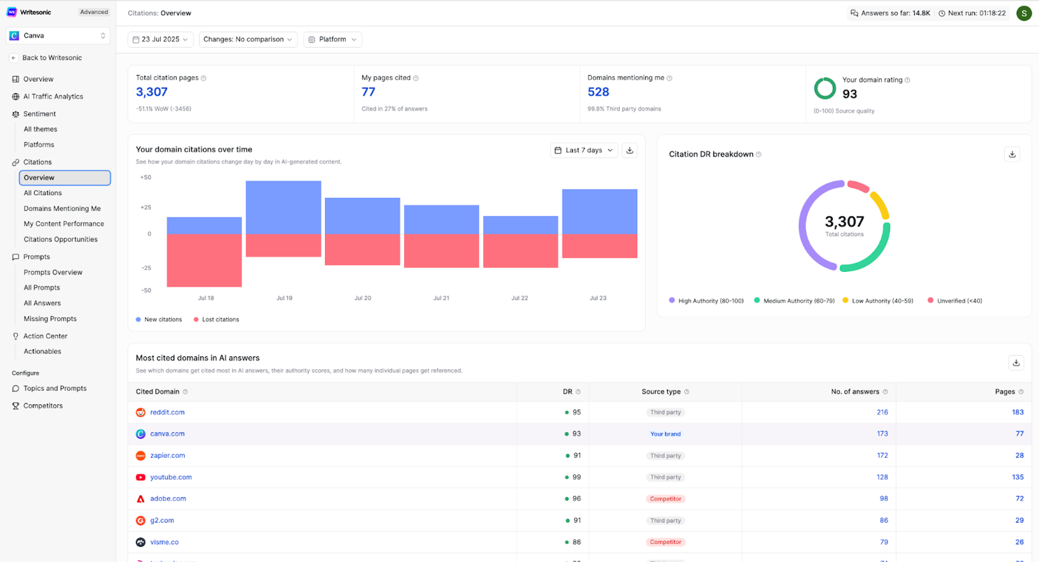This screenshot has height=562, width=1039.
Task: Click info icon beside Pages column header
Action: point(1021,392)
